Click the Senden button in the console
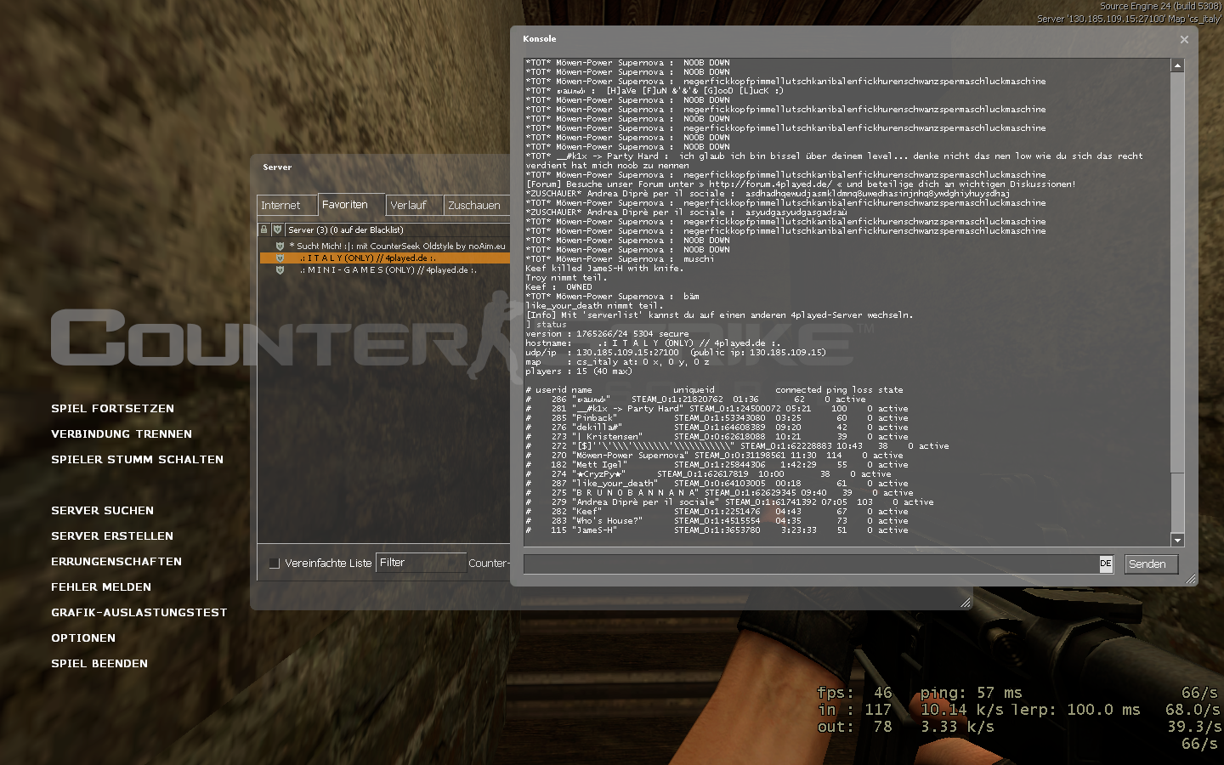 tap(1151, 564)
